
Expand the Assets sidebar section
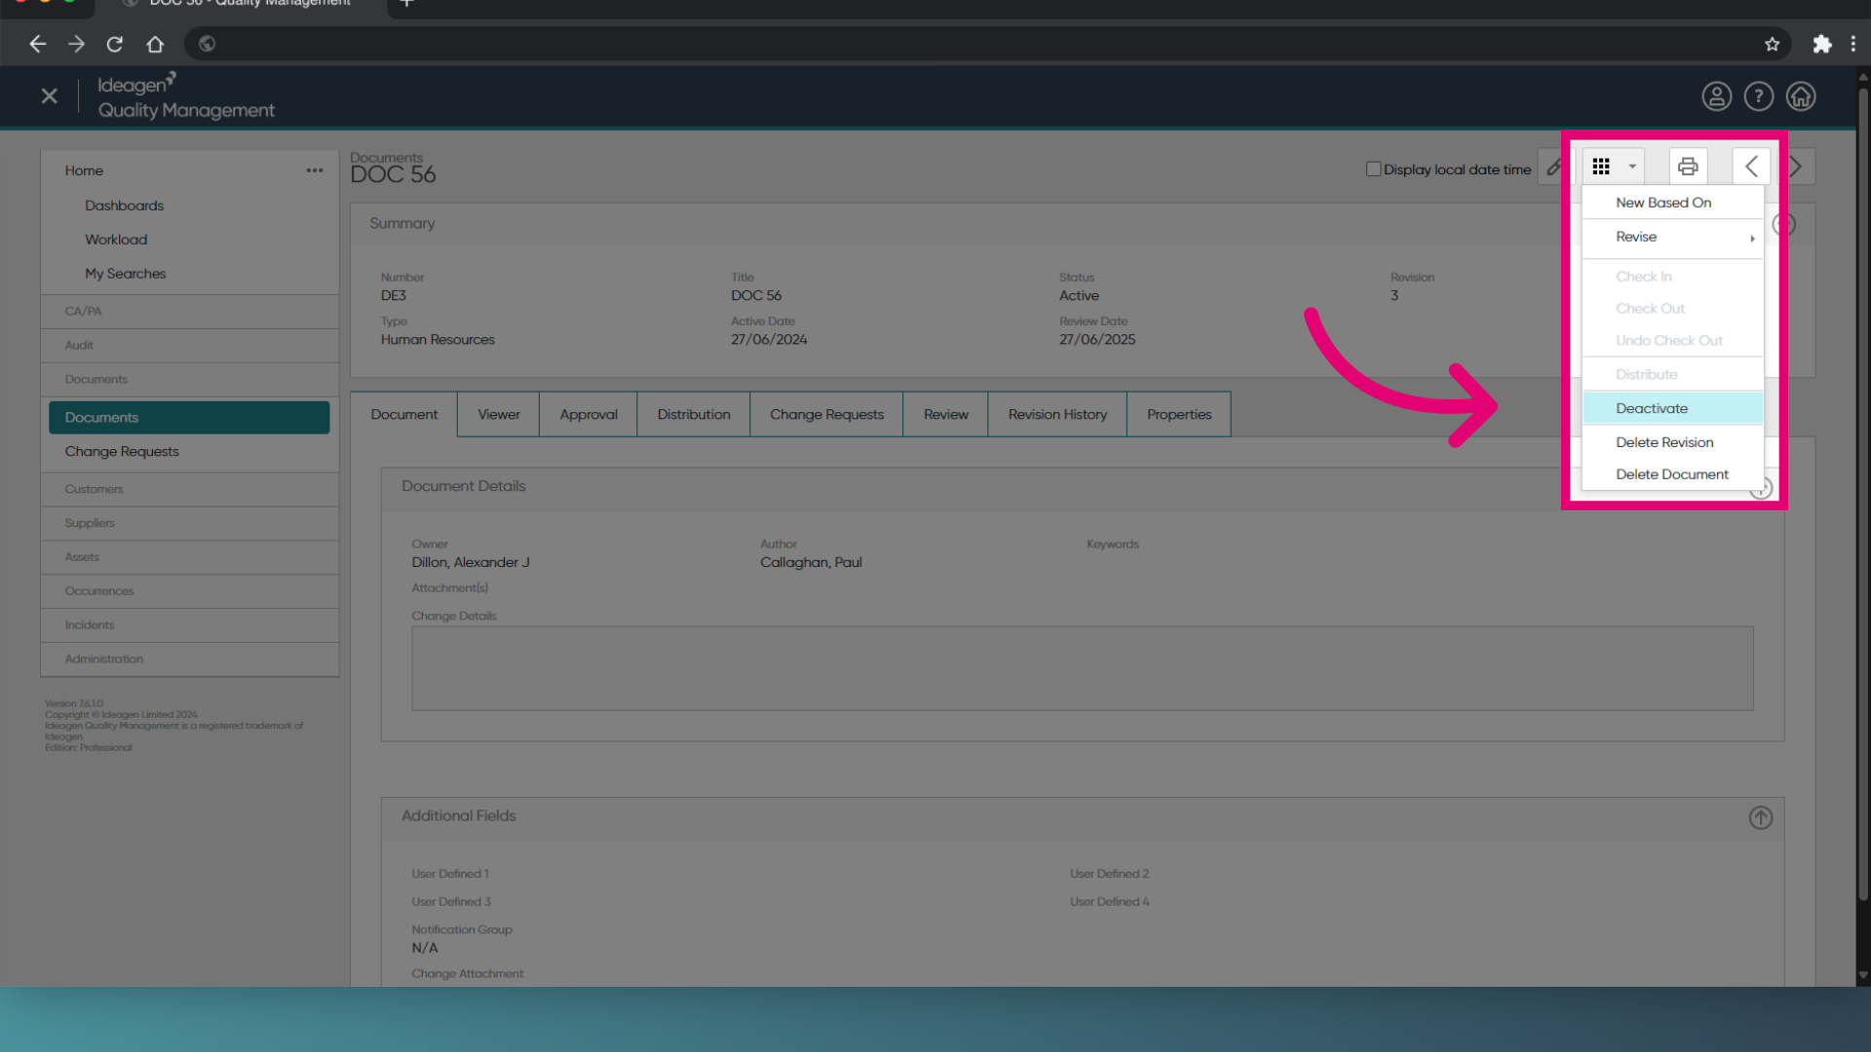coord(189,558)
